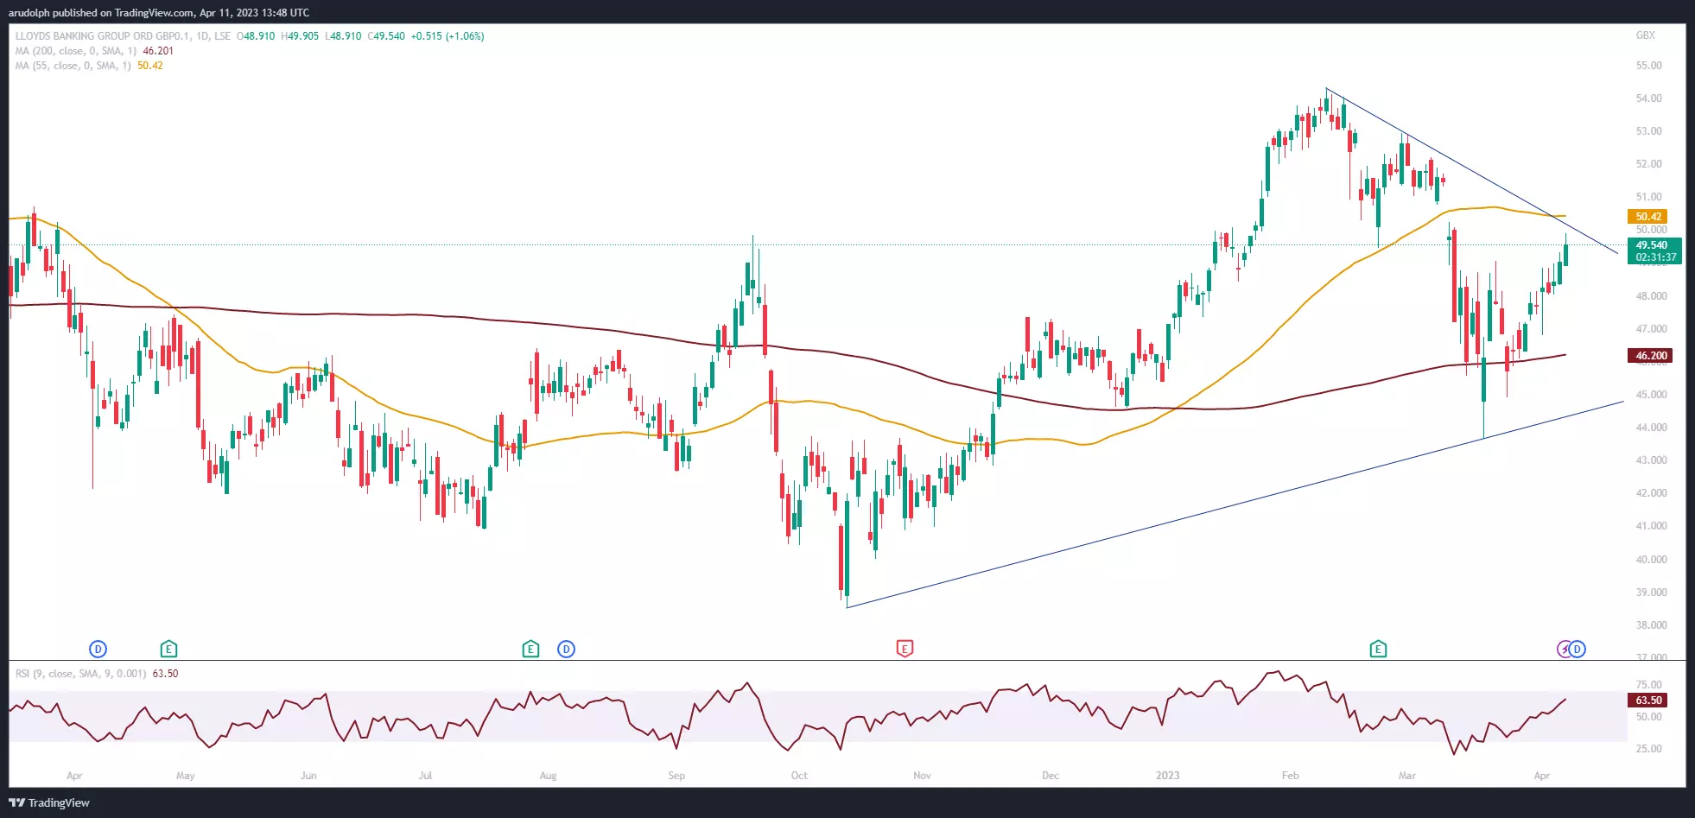
Task: Click the green earnings marker near May
Action: tap(168, 649)
